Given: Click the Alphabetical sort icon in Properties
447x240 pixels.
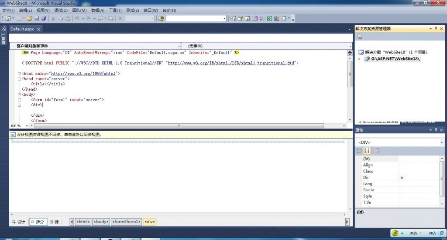Looking at the screenshot, I should [367, 151].
